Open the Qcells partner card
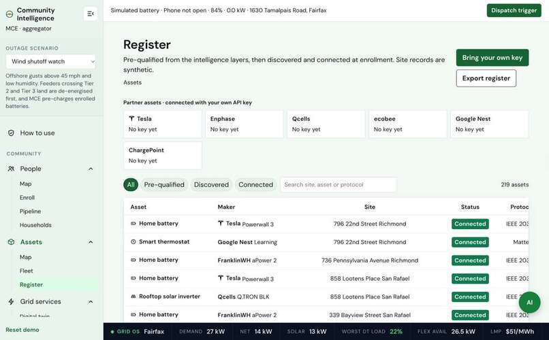Image resolution: width=549 pixels, height=340 pixels. (326, 124)
